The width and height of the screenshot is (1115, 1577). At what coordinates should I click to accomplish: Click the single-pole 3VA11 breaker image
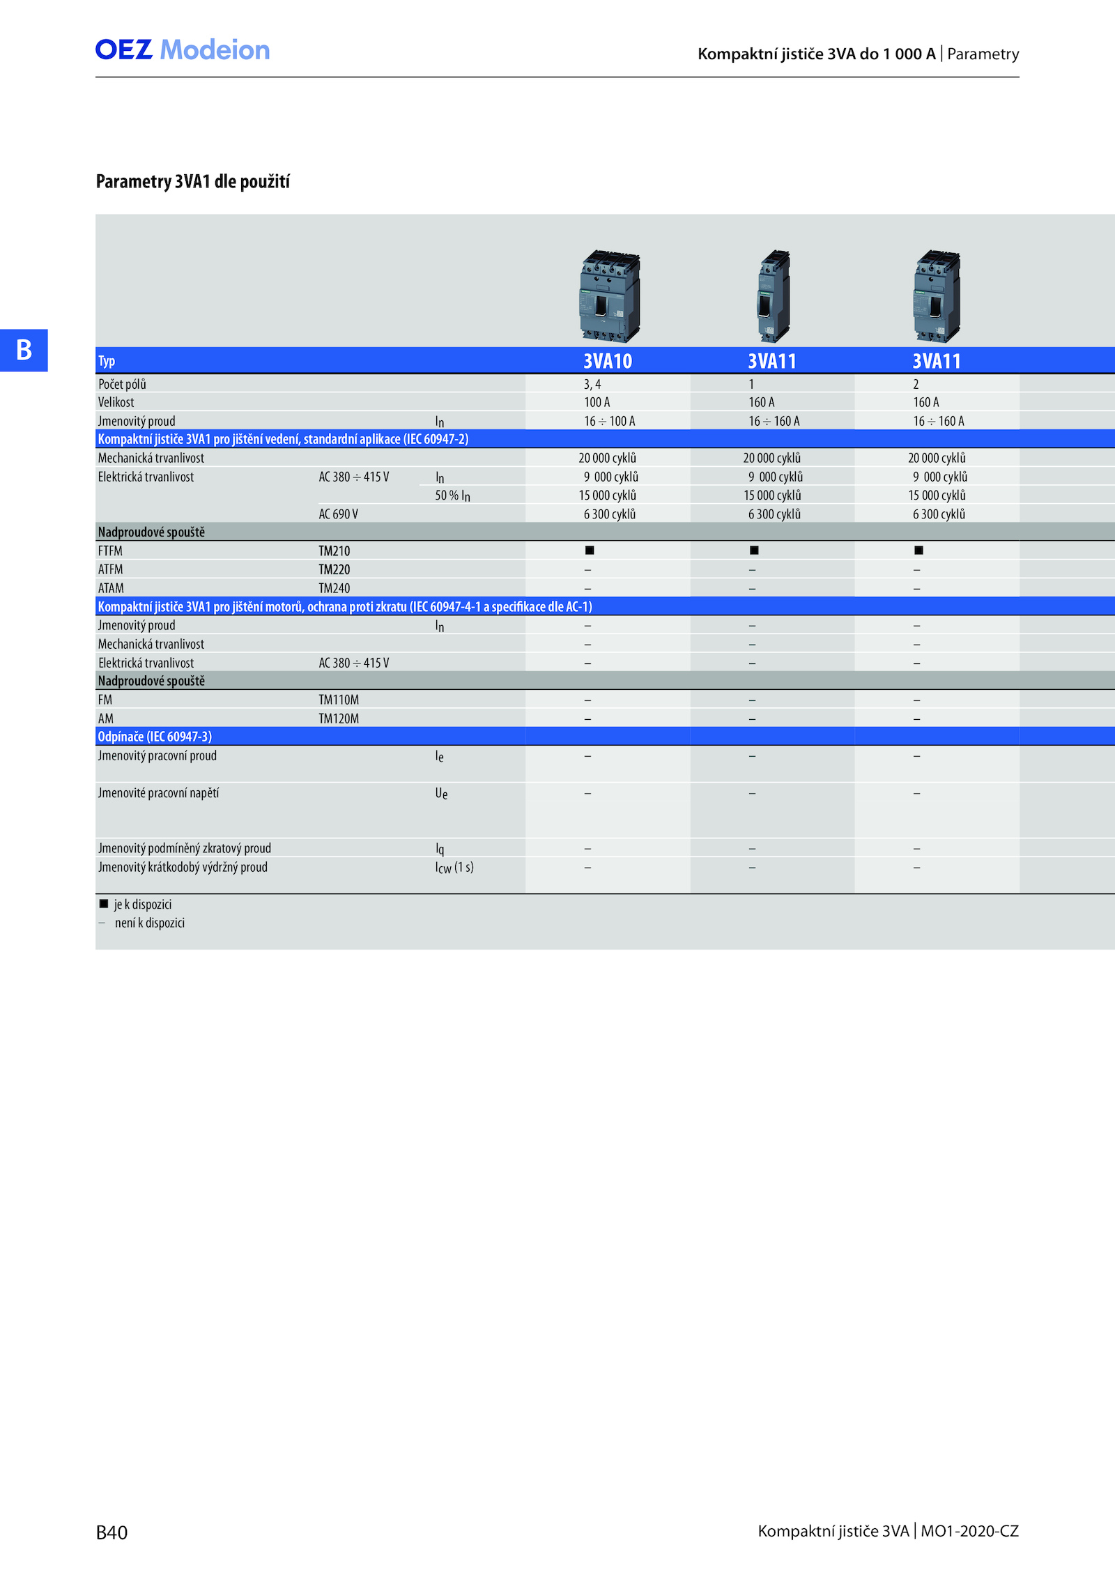point(774,296)
